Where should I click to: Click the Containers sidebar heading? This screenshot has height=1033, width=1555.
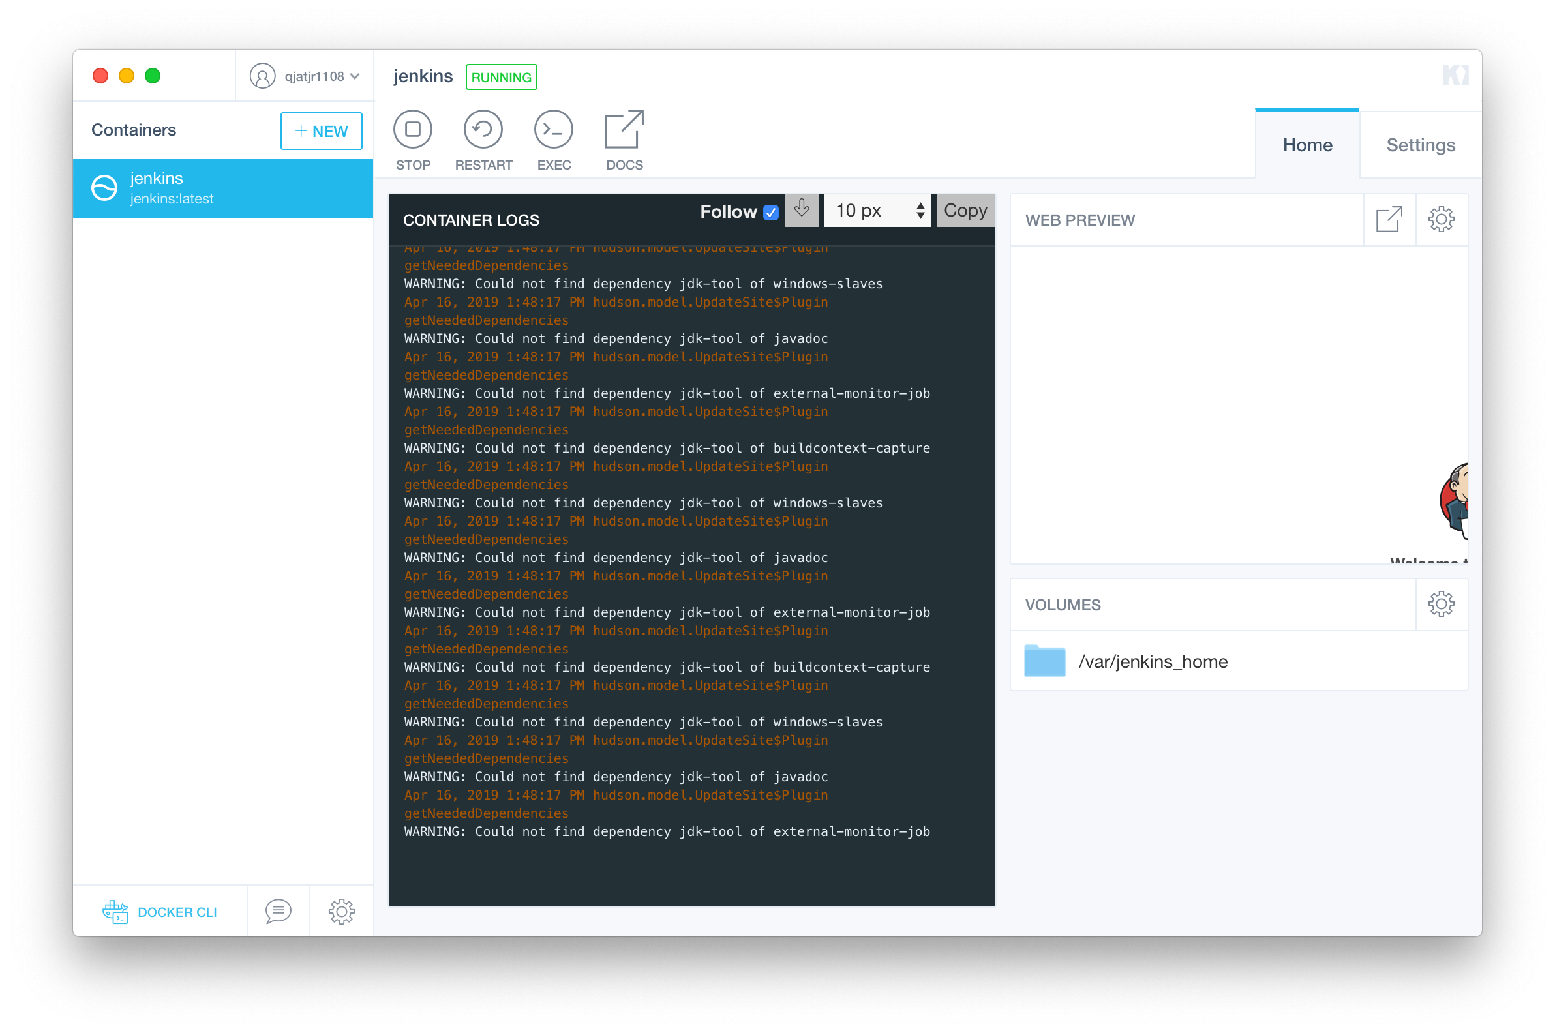pyautogui.click(x=134, y=130)
